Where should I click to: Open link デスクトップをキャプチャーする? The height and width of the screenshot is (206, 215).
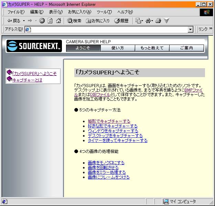[x=115, y=136]
